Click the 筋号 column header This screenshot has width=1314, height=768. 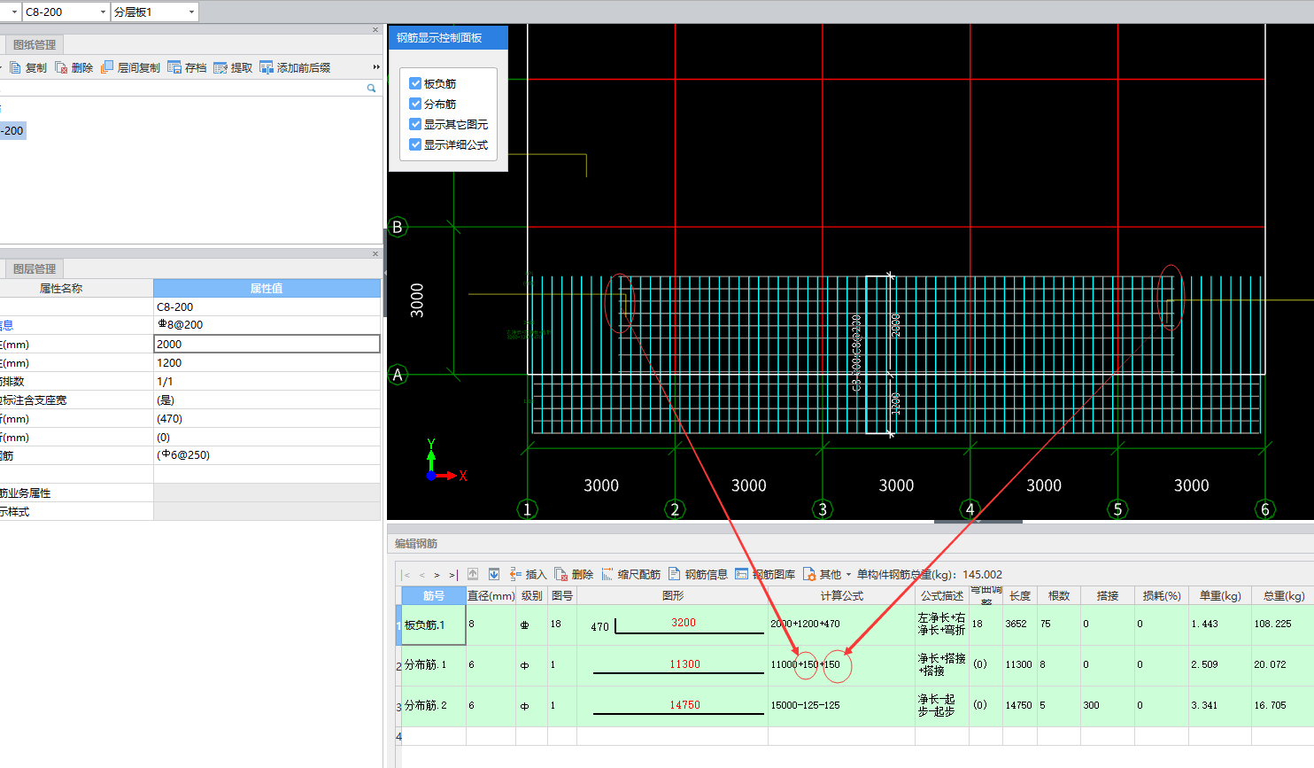click(x=434, y=595)
